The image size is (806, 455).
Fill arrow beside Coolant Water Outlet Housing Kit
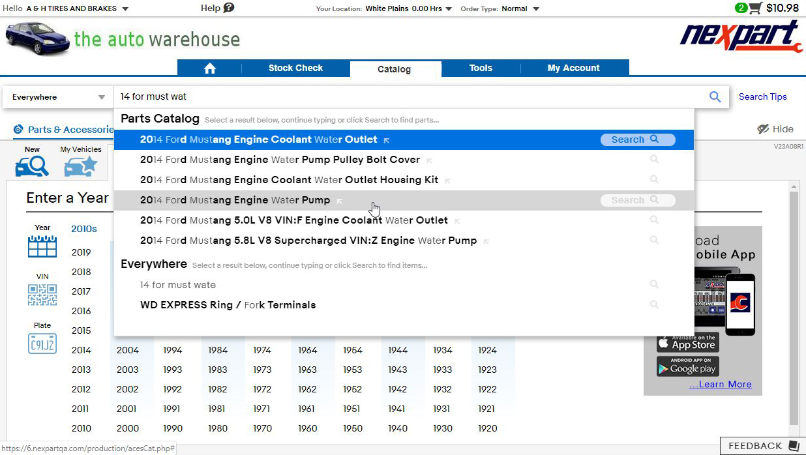point(447,181)
